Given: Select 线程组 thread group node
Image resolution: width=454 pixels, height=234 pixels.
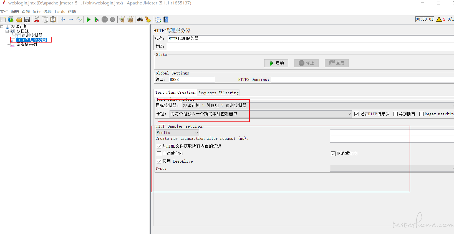Looking at the screenshot, I should point(22,31).
